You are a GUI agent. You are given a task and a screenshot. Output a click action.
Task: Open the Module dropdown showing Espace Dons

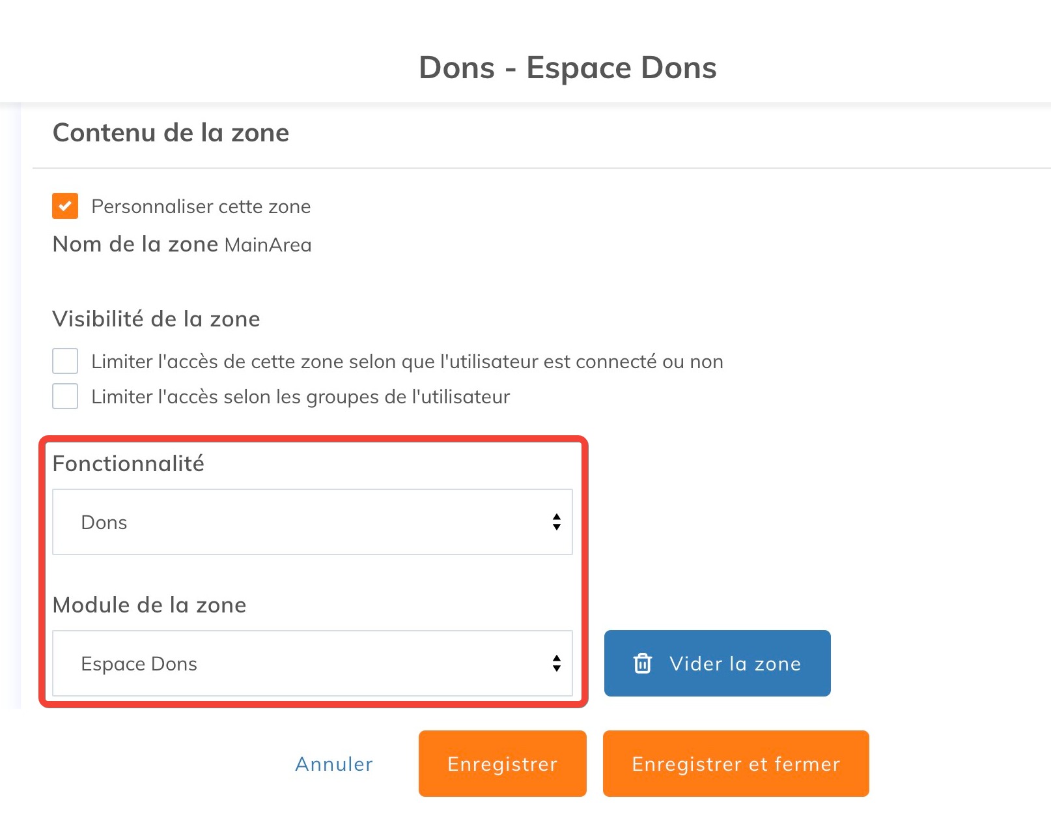click(312, 663)
